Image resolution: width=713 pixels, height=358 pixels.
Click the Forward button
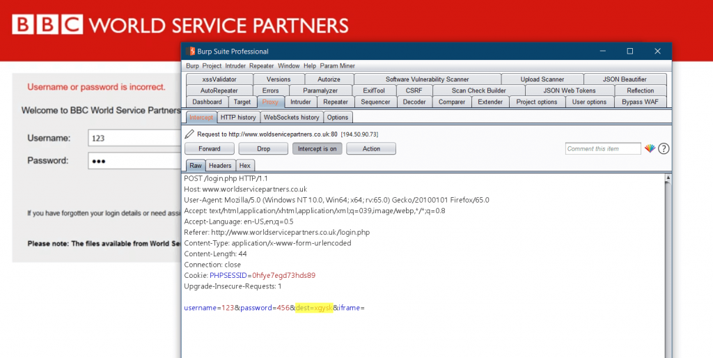pyautogui.click(x=209, y=149)
